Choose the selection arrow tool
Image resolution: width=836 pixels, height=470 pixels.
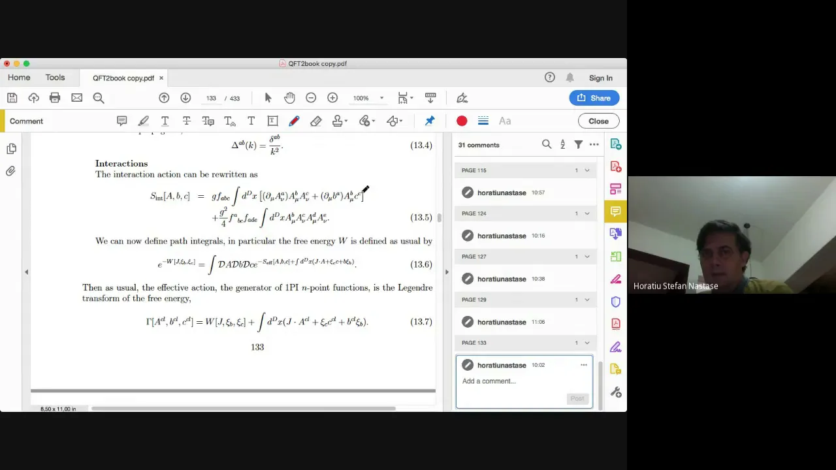pos(268,98)
